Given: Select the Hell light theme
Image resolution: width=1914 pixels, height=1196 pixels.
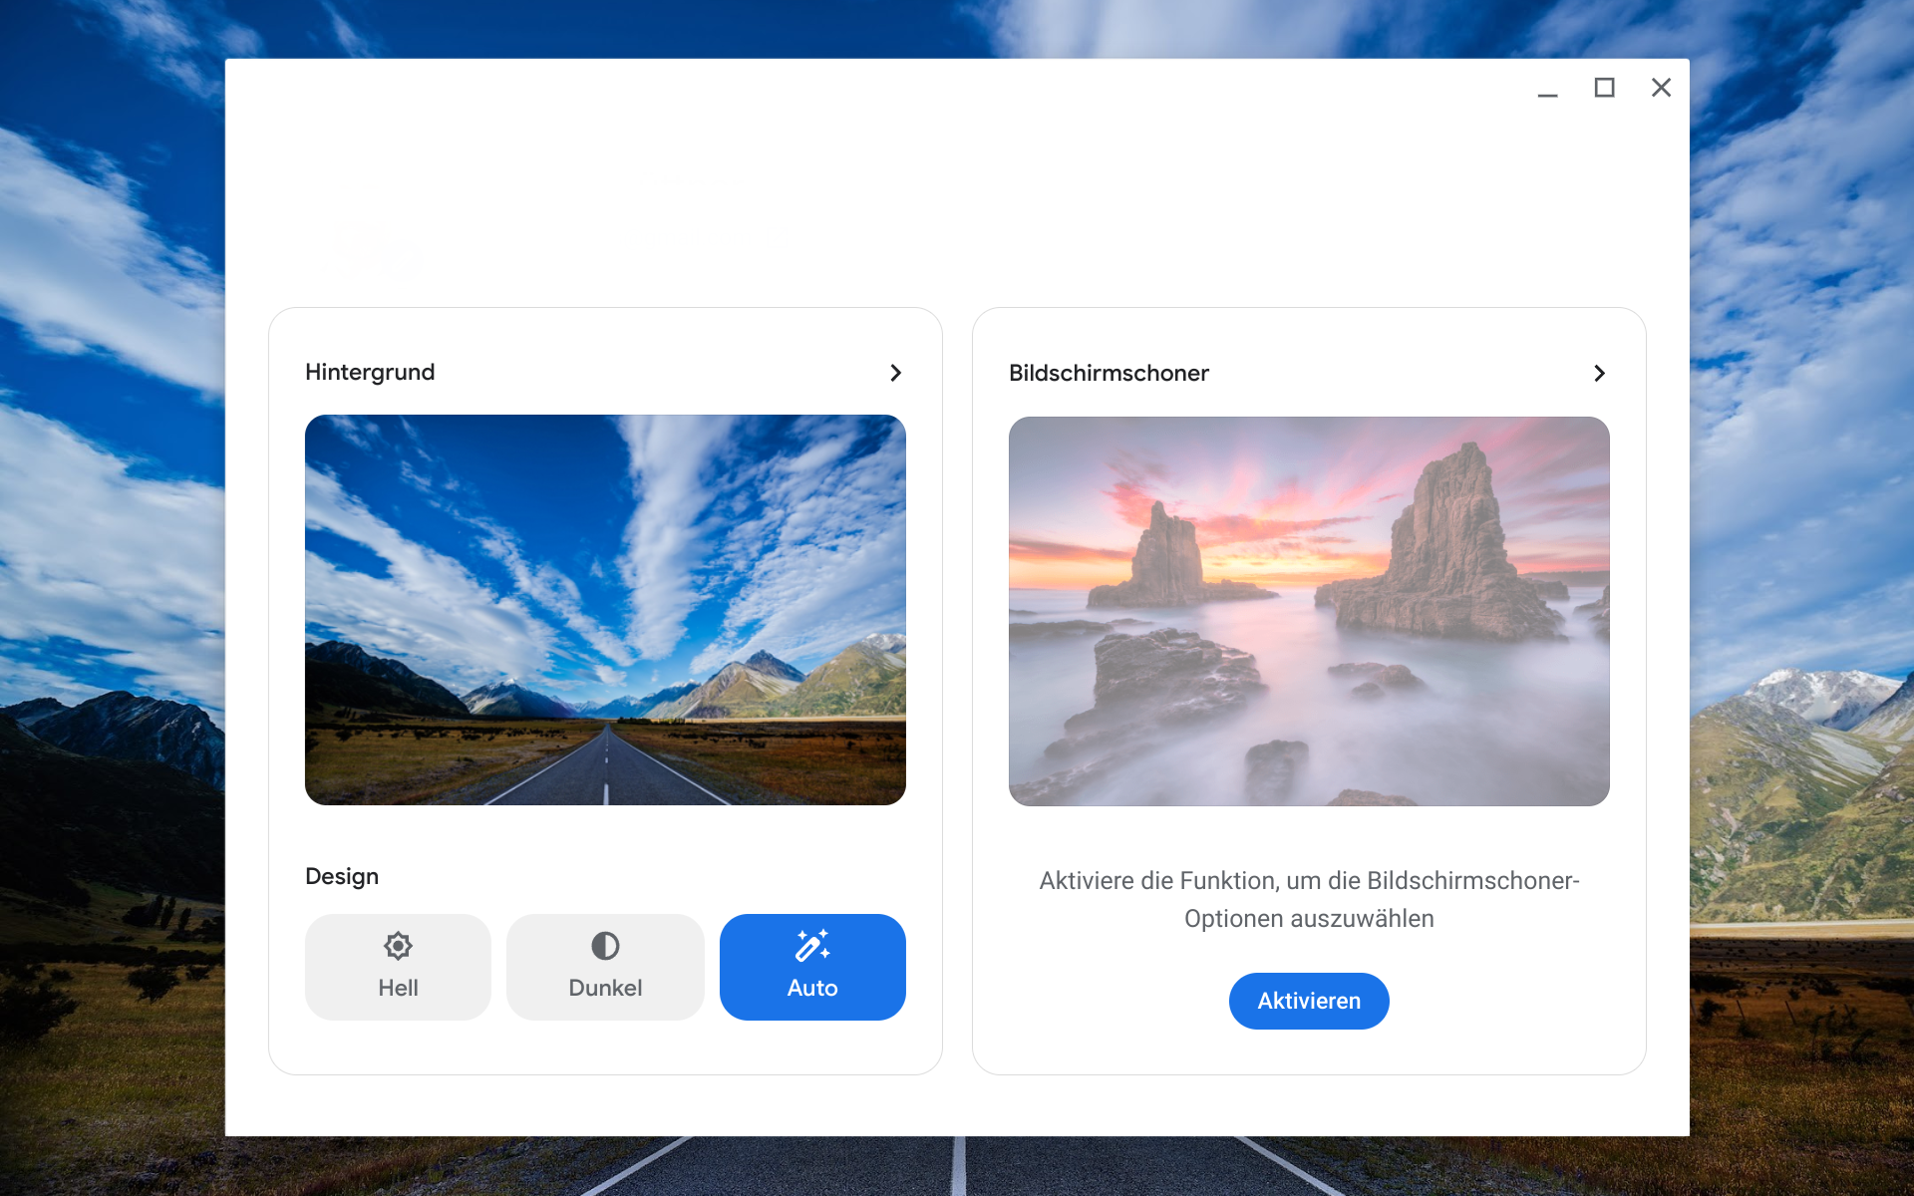Looking at the screenshot, I should coord(398,967).
